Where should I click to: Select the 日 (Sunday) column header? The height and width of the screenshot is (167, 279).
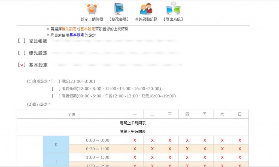click(240, 114)
